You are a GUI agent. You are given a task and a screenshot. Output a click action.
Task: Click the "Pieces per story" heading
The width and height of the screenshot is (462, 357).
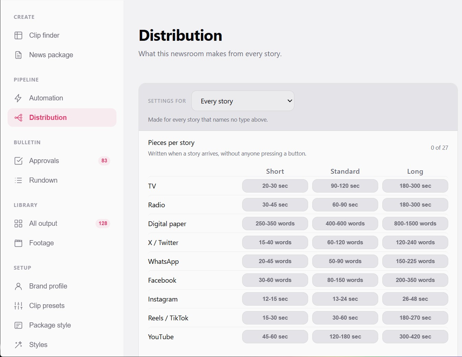coord(171,143)
